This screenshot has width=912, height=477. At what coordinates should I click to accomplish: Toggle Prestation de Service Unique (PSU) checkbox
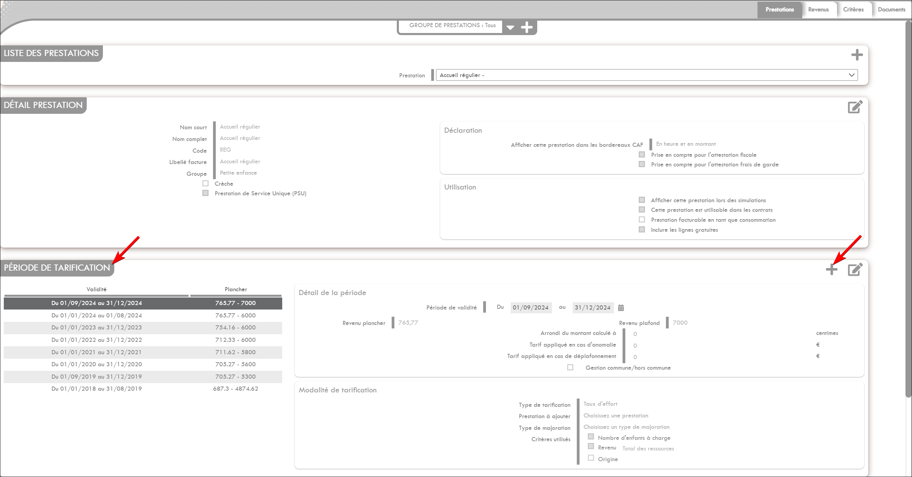[x=205, y=193]
